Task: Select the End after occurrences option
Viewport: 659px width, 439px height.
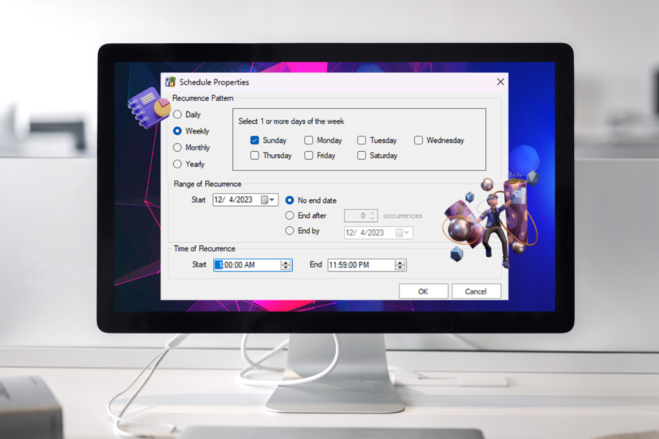Action: coord(290,215)
